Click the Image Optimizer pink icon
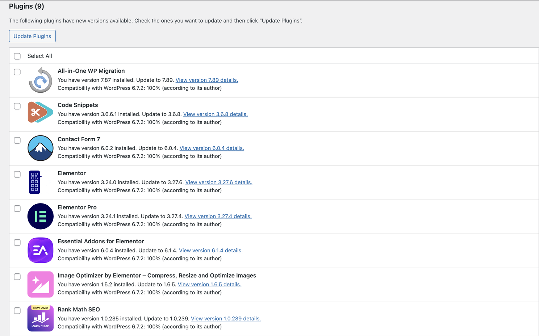Viewport: 539px width, 336px height. pos(40,284)
